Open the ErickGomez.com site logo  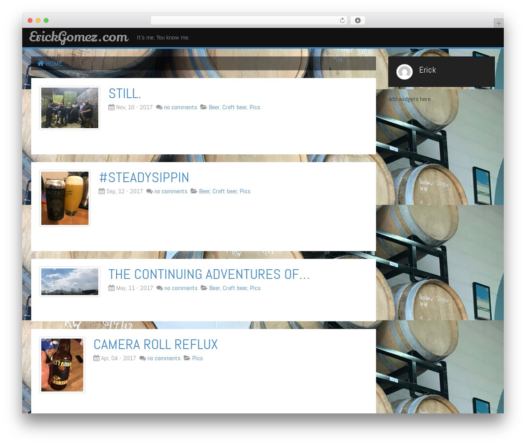coord(79,37)
